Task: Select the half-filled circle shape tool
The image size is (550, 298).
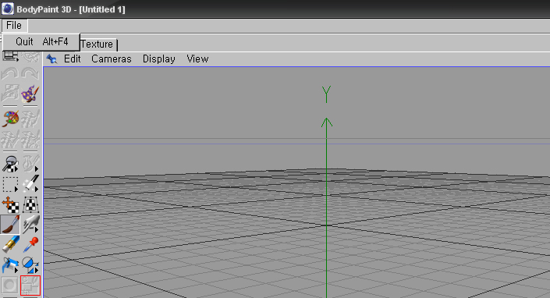Action: [x=30, y=265]
